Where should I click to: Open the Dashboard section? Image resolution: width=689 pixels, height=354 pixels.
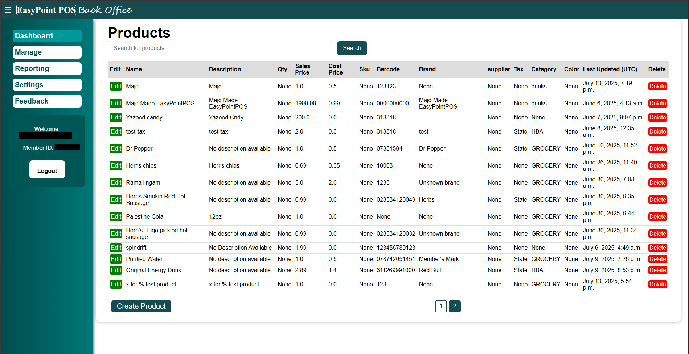(x=47, y=36)
